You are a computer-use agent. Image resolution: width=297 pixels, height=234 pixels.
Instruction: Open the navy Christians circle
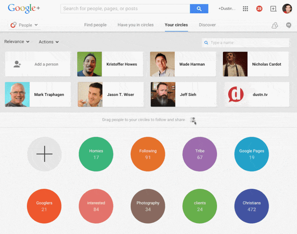click(x=252, y=206)
